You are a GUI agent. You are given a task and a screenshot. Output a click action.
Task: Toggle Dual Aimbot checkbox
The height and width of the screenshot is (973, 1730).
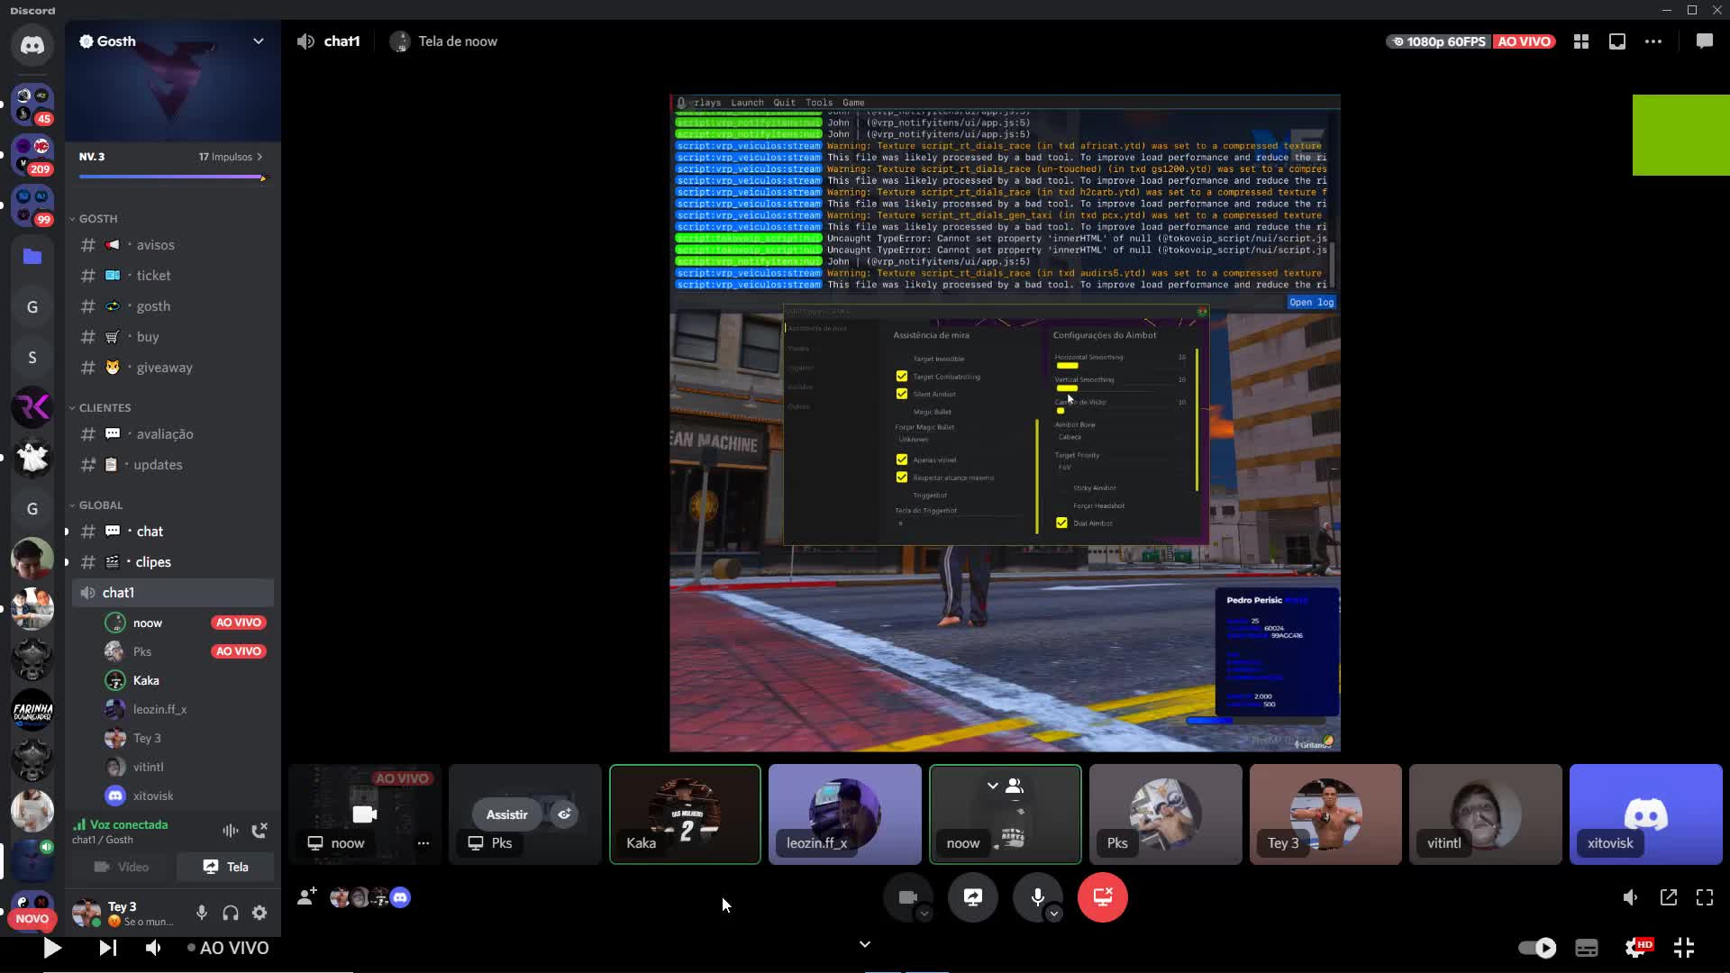click(1061, 523)
